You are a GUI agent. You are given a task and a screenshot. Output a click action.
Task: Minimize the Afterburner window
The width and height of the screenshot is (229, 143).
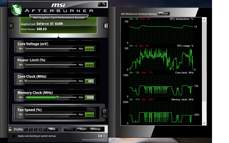(100, 4)
